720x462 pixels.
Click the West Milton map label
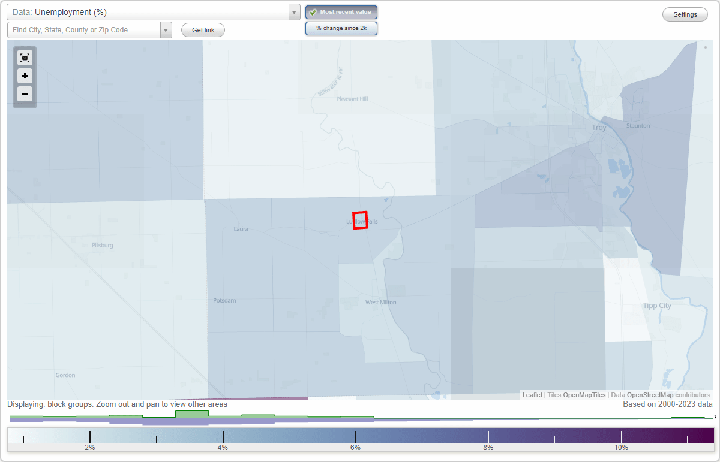[x=381, y=303]
